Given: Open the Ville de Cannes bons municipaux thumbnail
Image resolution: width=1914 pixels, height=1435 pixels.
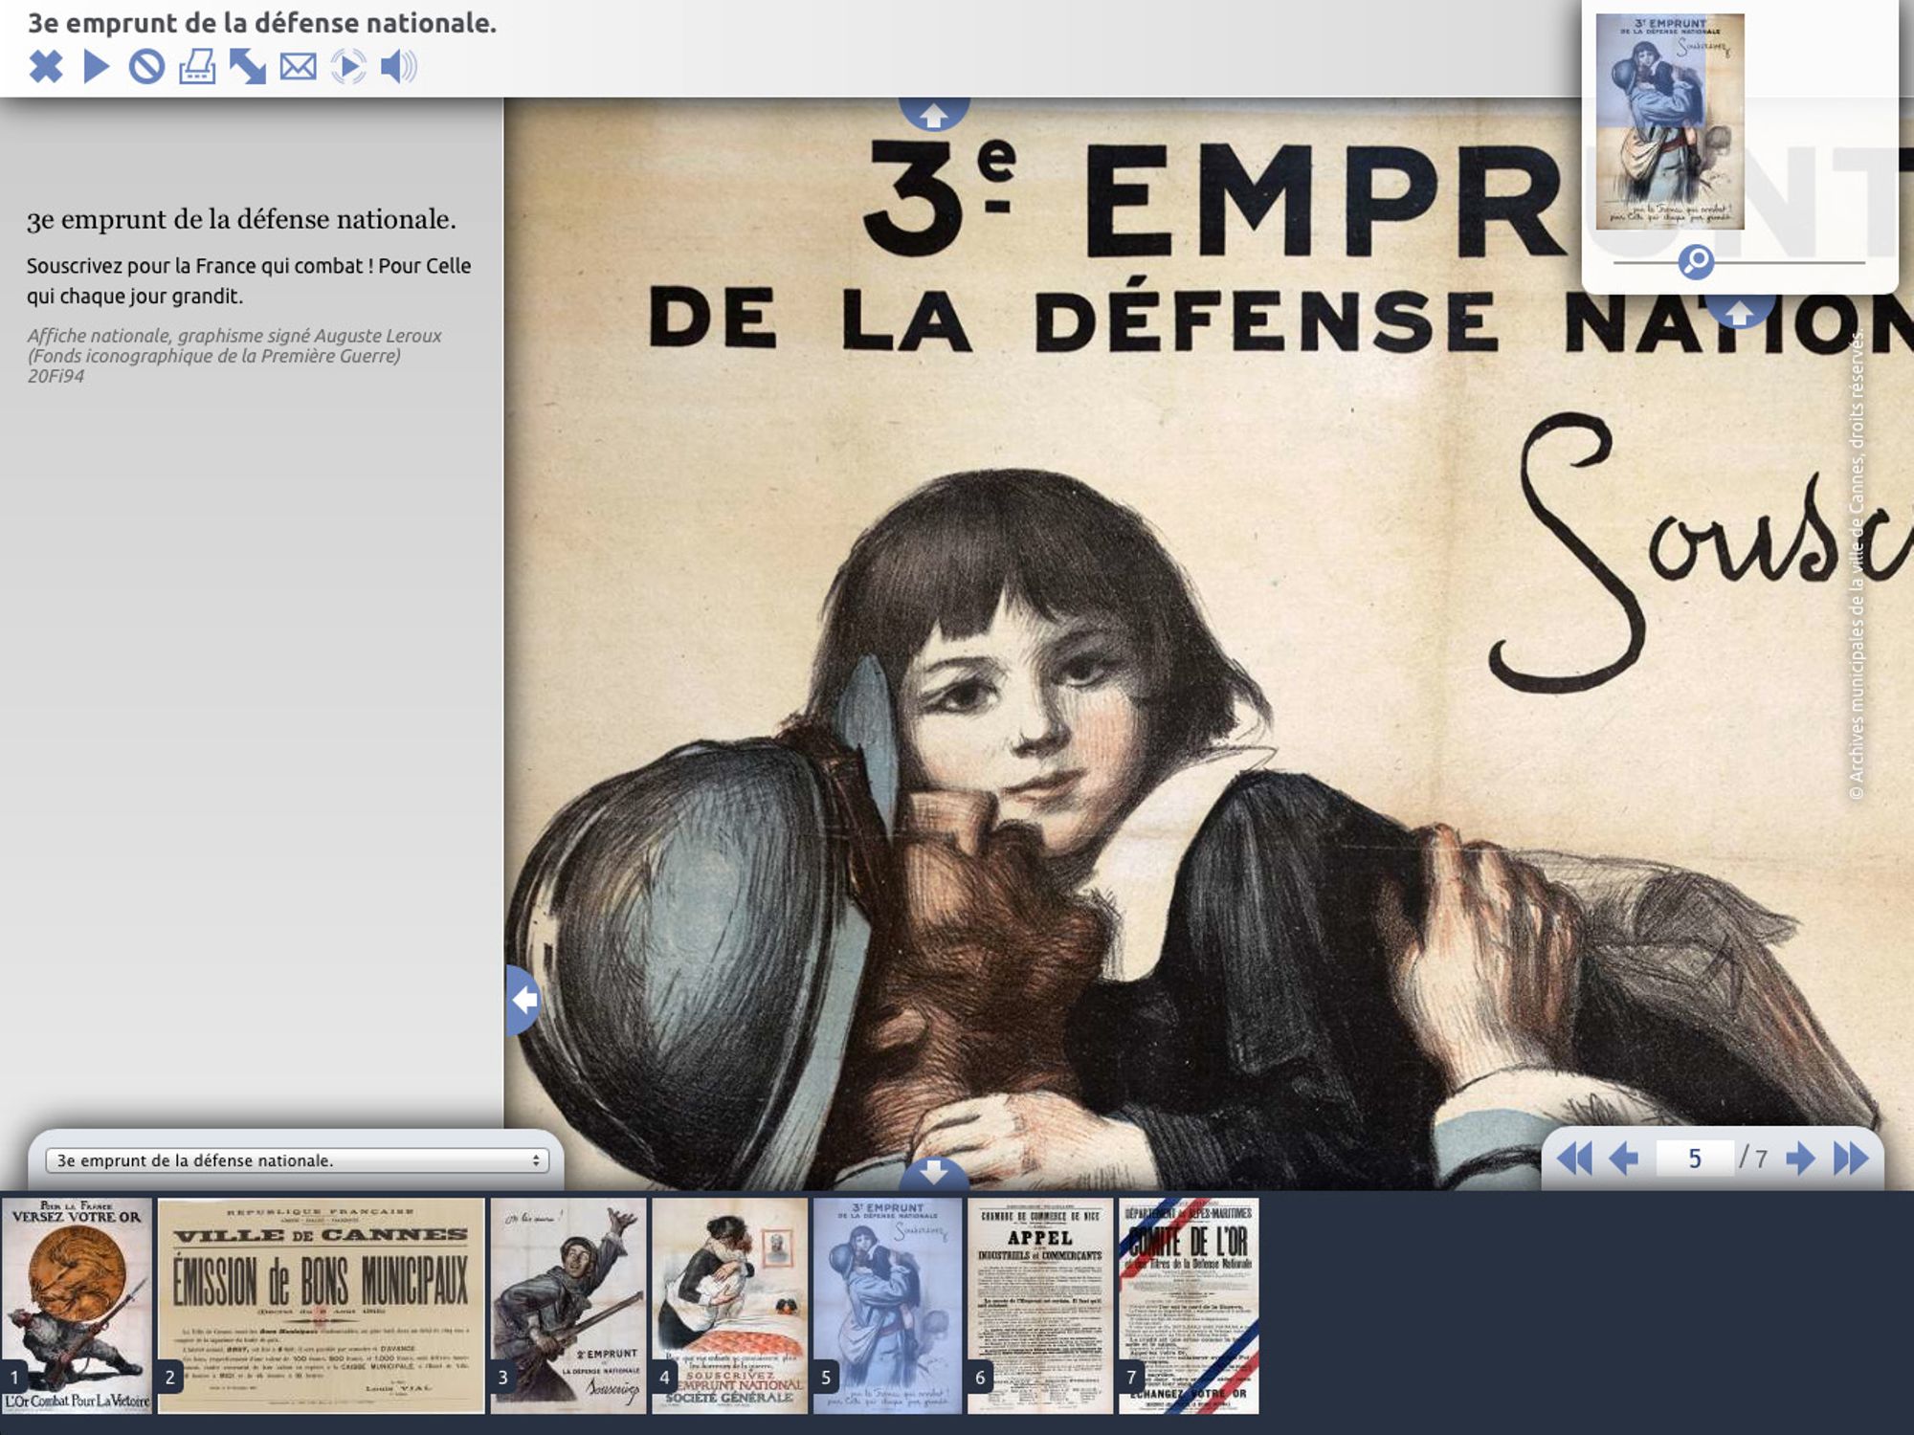Looking at the screenshot, I should pyautogui.click(x=322, y=1305).
